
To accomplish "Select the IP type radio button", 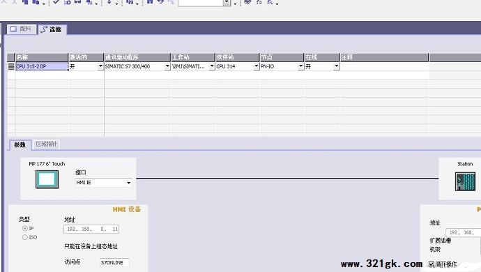I will pyautogui.click(x=25, y=228).
